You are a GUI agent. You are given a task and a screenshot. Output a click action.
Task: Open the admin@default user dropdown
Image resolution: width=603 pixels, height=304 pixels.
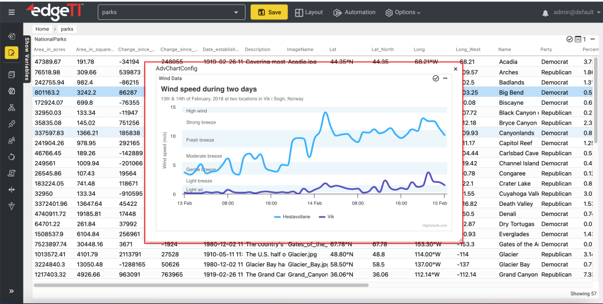tap(575, 13)
